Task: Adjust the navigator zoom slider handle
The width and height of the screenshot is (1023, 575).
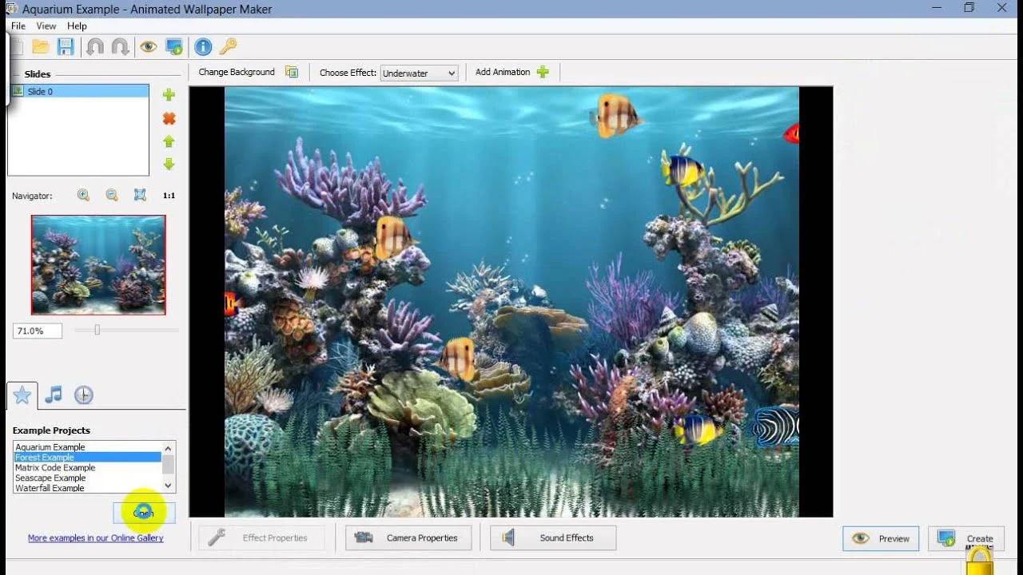Action: tap(97, 330)
